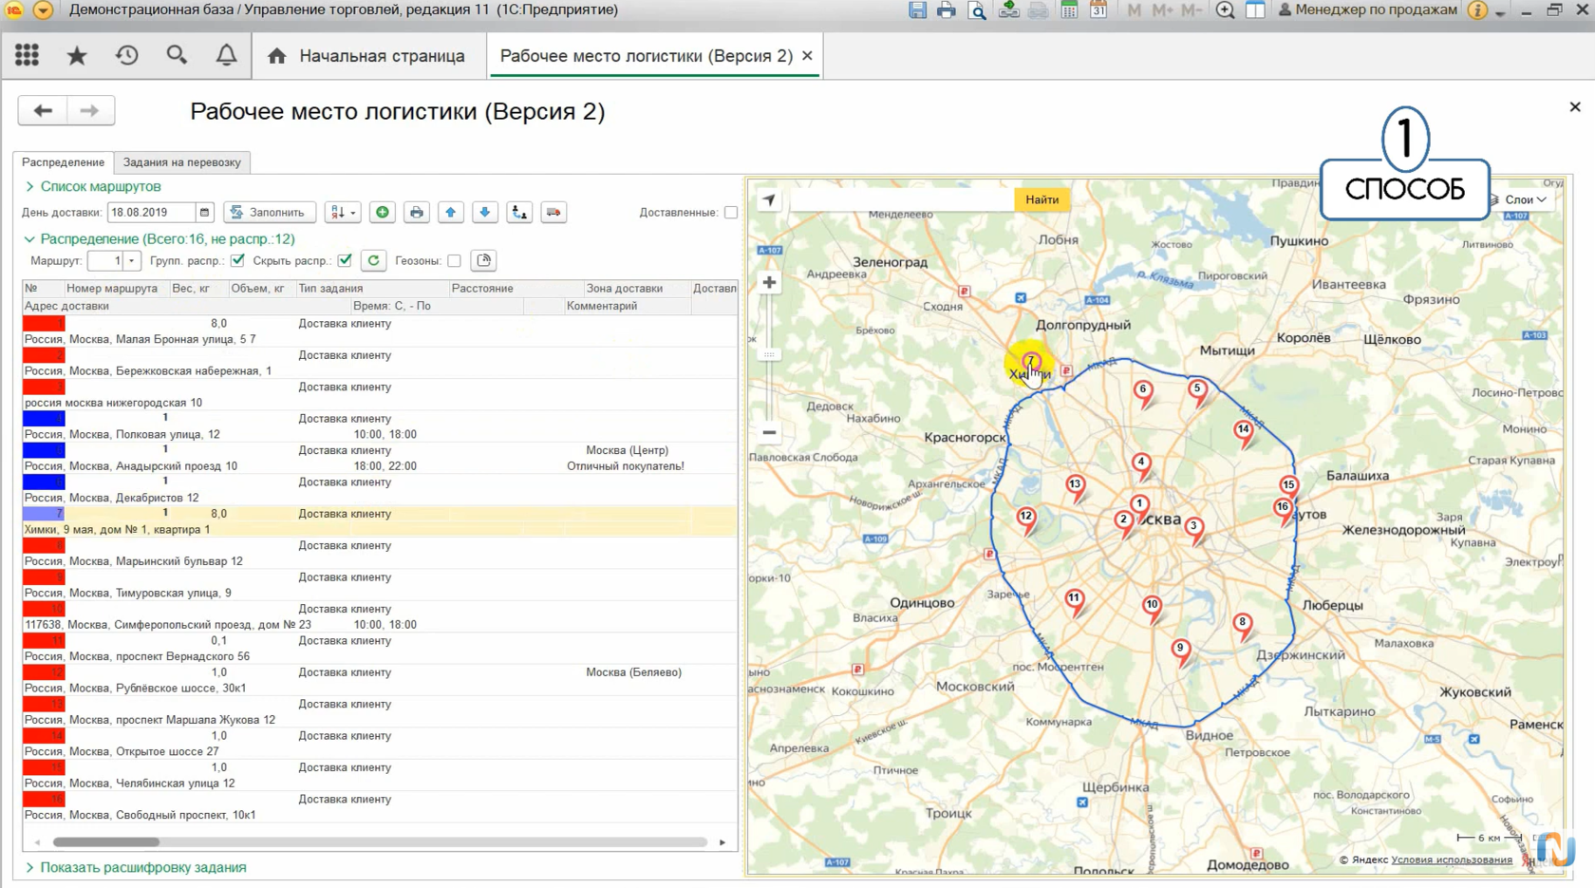Image resolution: width=1595 pixels, height=888 pixels.
Task: Open Print preview icon in title bar
Action: pos(977,10)
